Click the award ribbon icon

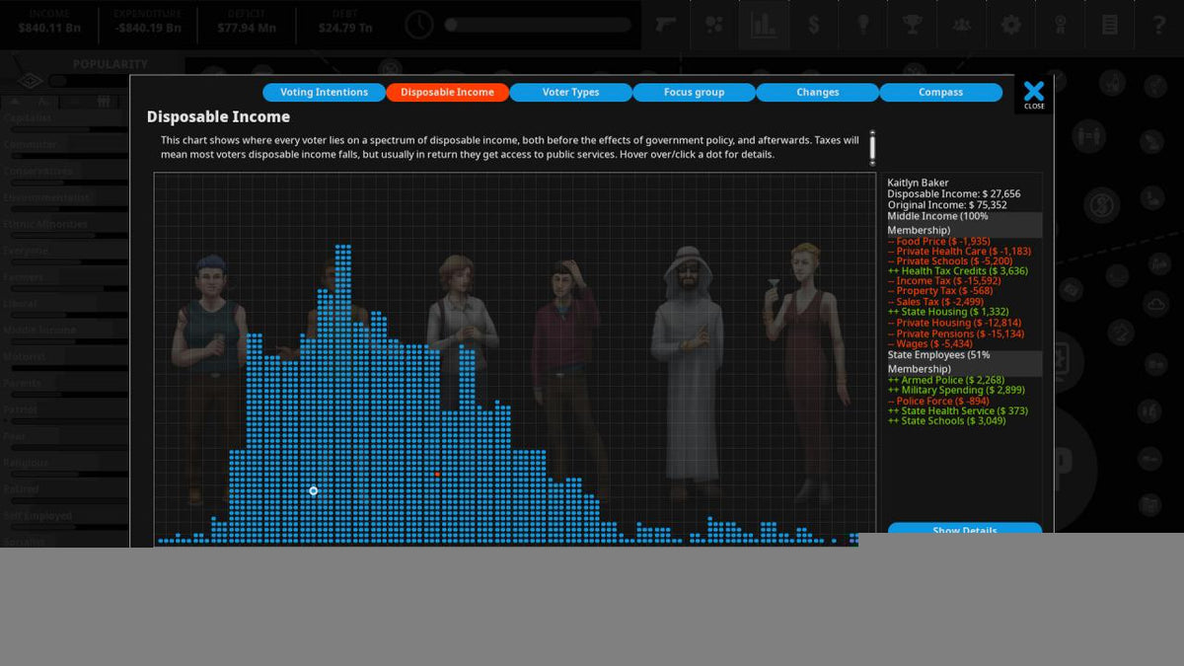point(1061,25)
